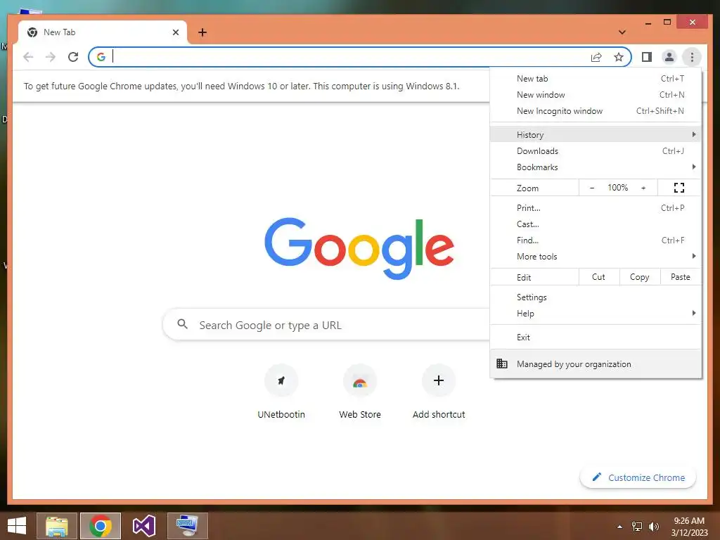
Task: Expand the History submenu
Action: (596, 134)
